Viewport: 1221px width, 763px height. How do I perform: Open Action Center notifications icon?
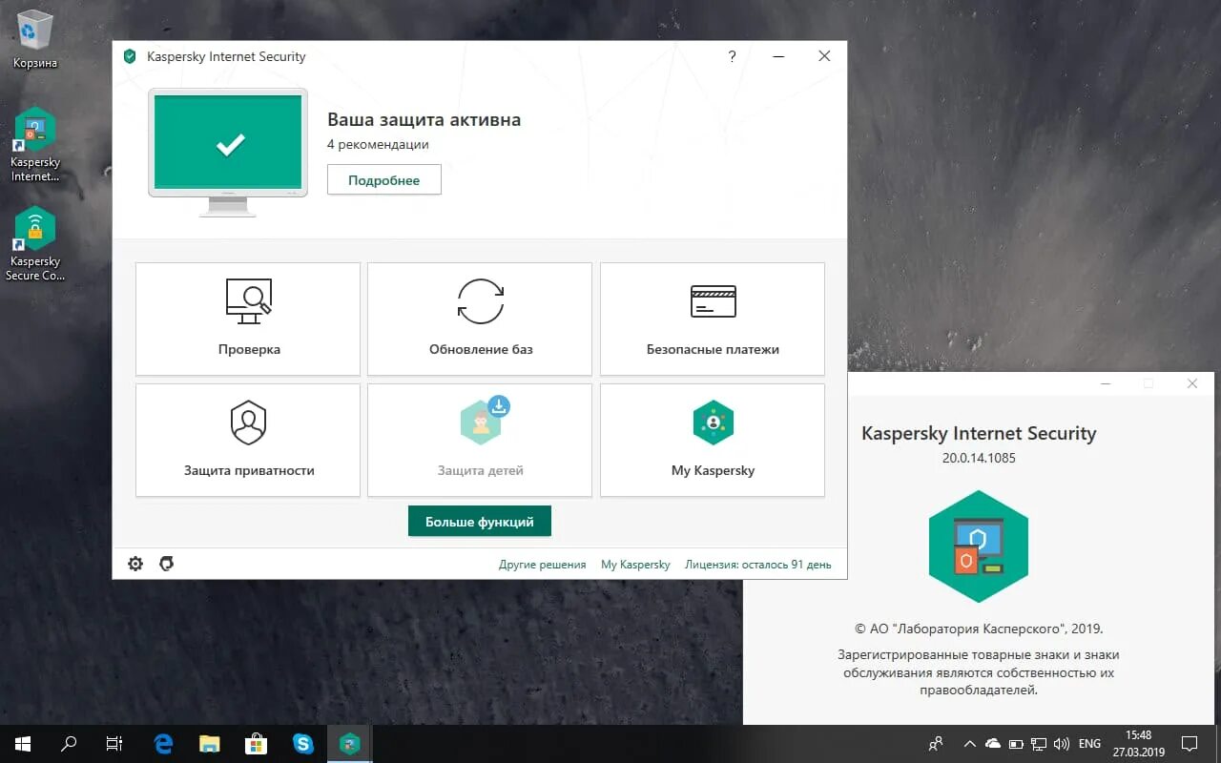coord(1190,743)
